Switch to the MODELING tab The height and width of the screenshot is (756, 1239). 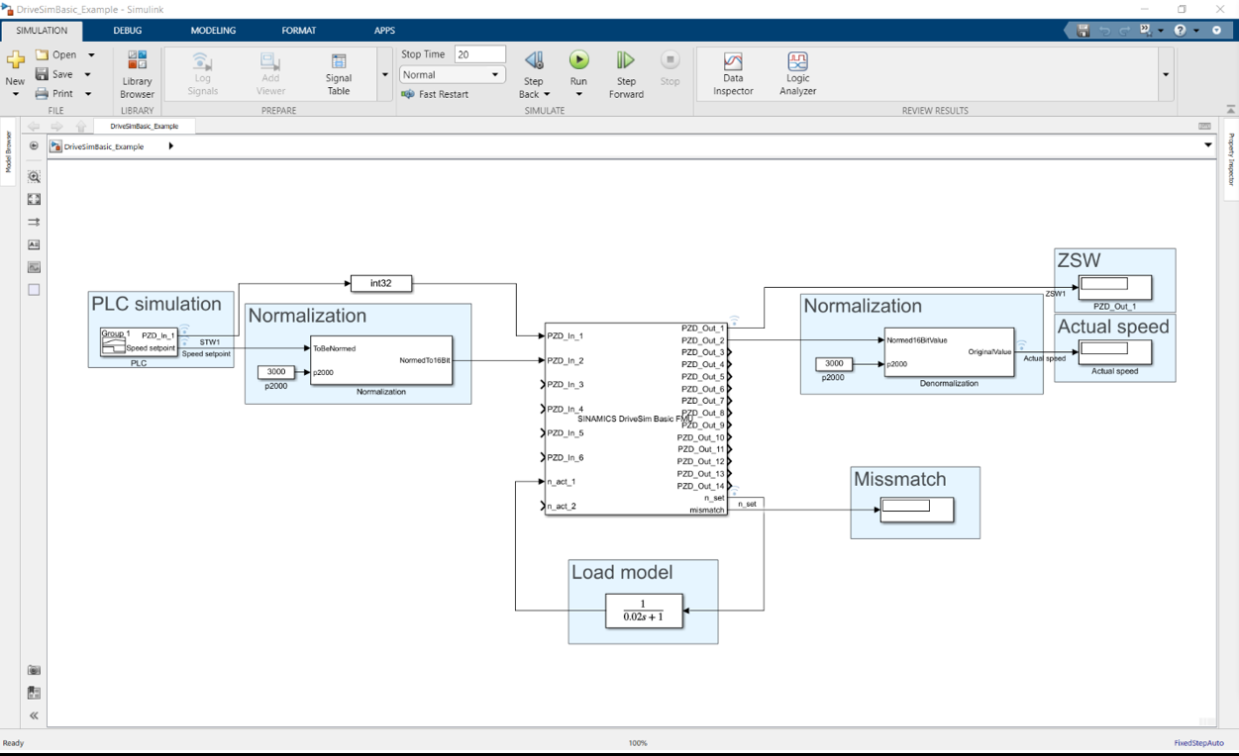[x=213, y=31]
